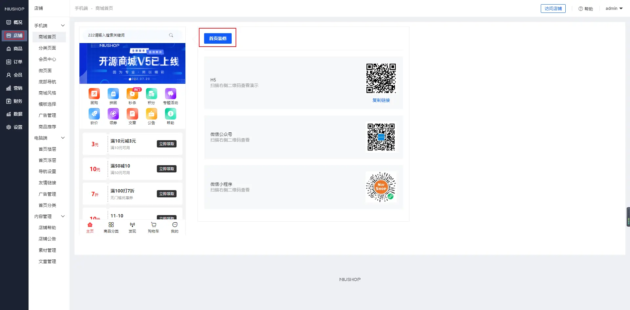Screen dimensions: 630x310
Task: Select 底部导航 in the sidebar submenu
Action: (47, 82)
